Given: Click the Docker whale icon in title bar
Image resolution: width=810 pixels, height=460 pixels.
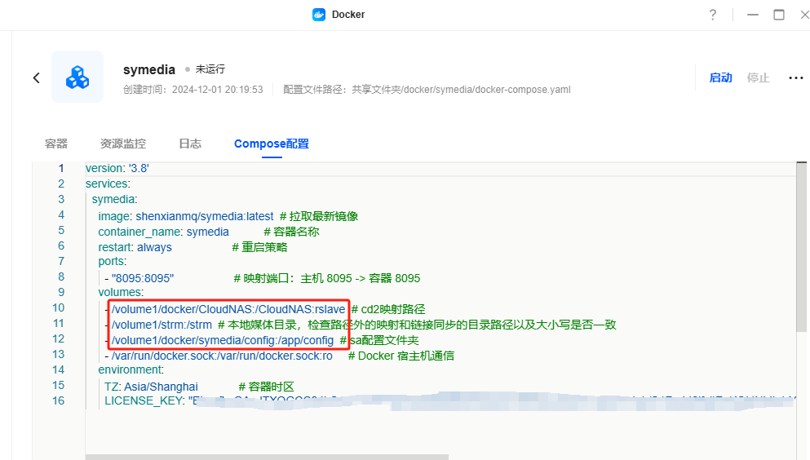Looking at the screenshot, I should pos(319,15).
